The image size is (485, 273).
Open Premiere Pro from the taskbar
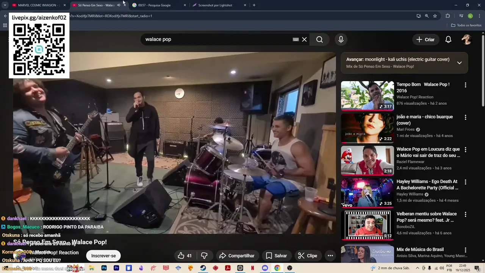pos(116,268)
